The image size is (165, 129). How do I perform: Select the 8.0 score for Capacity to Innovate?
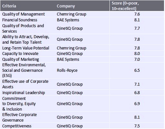point(137,54)
